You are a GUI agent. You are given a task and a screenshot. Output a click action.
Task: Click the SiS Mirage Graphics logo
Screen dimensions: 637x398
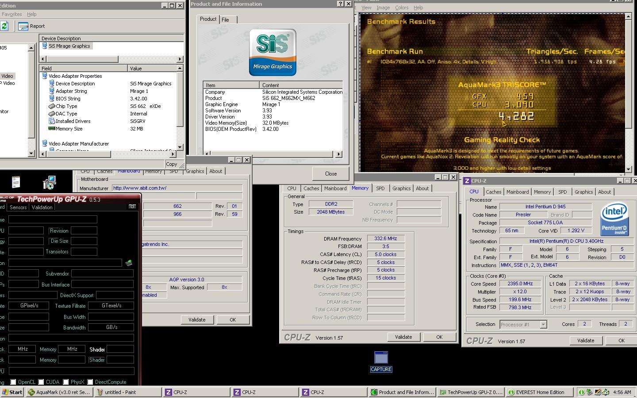coord(272,52)
